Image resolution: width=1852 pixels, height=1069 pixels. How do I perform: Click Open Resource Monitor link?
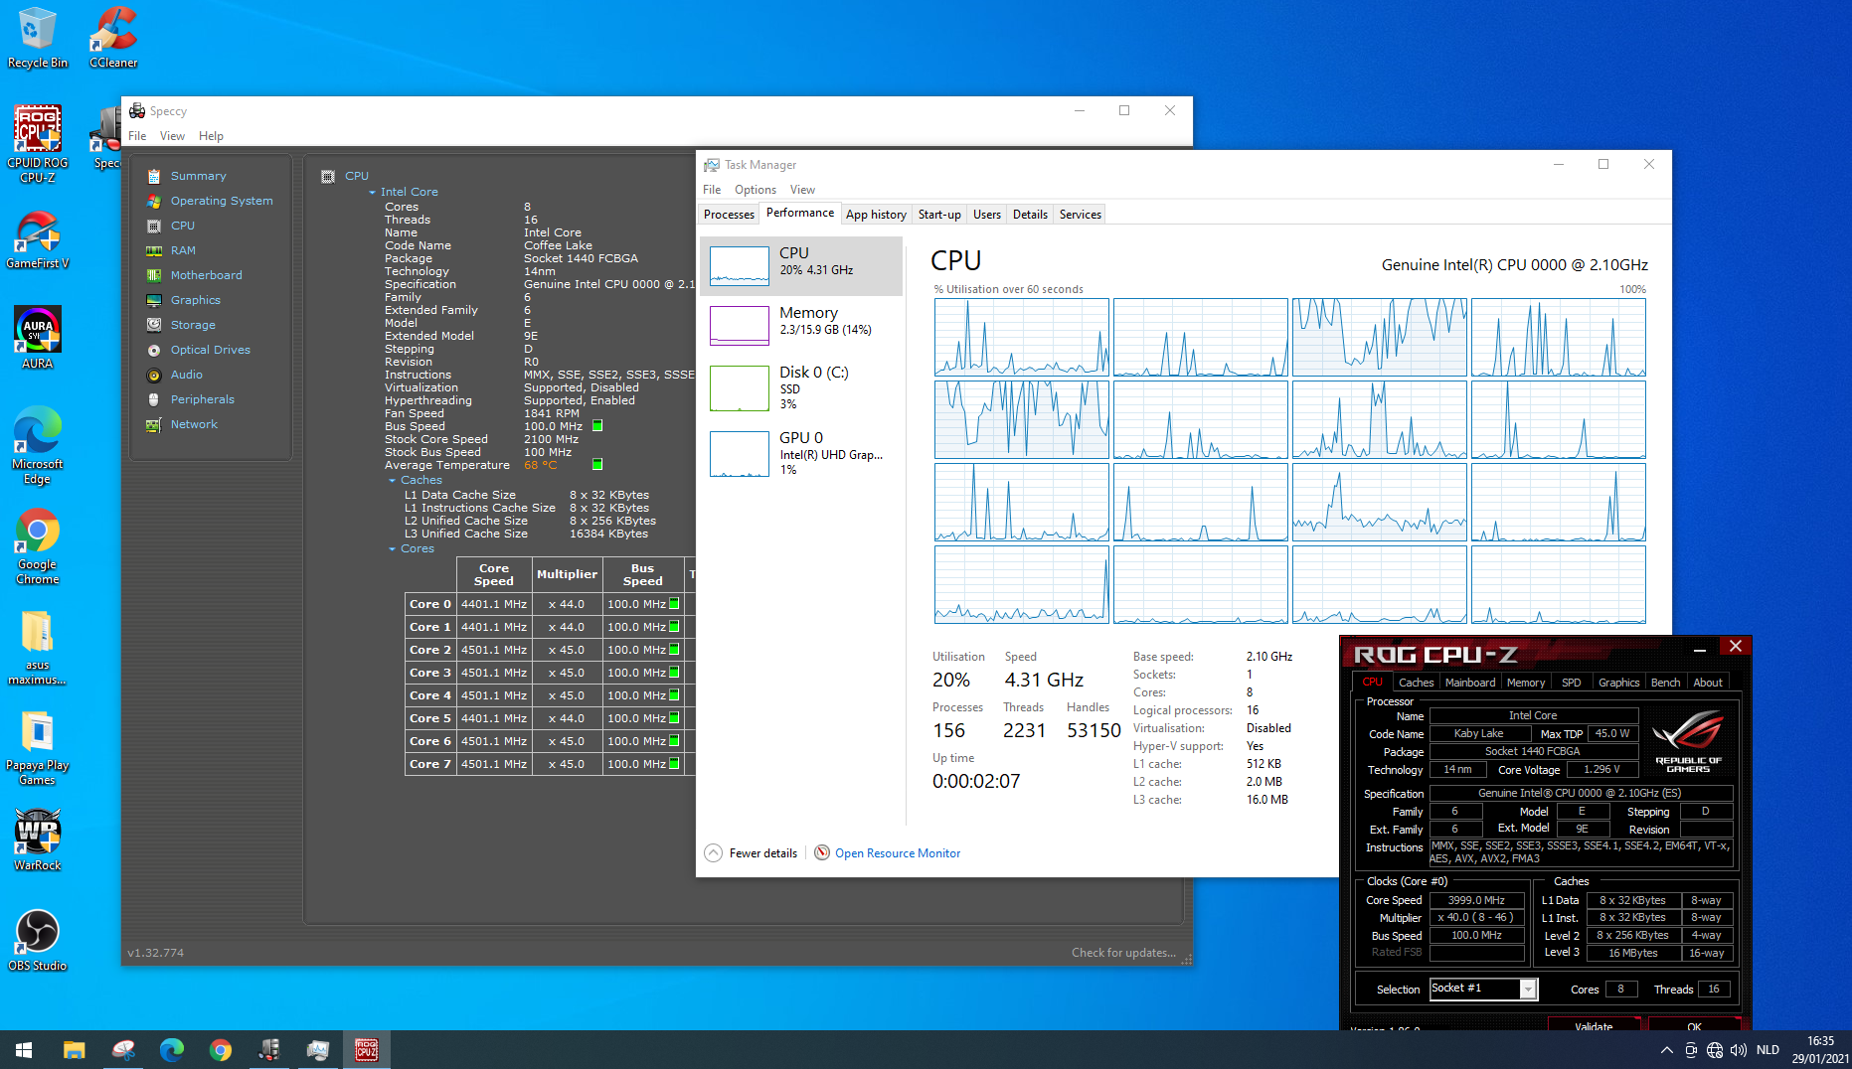tap(898, 853)
